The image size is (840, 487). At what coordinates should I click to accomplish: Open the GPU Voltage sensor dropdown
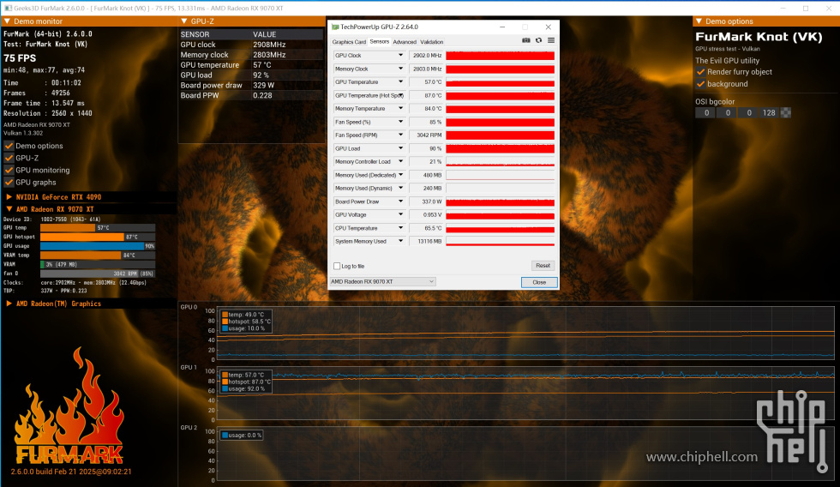400,214
